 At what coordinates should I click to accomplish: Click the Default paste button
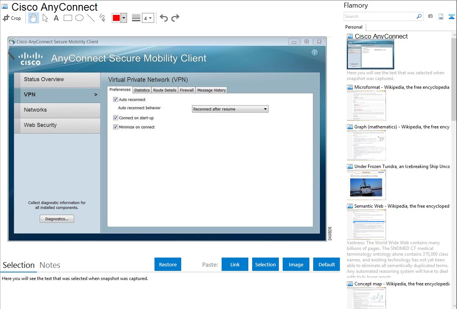(x=327, y=264)
